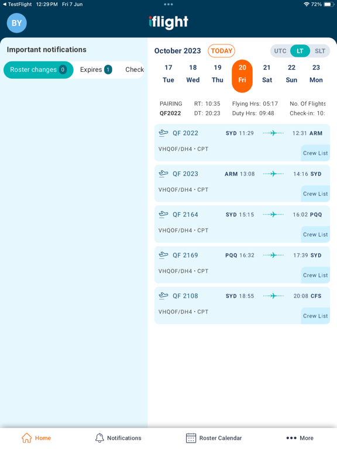Click the QF 2108 flight number

[x=185, y=295]
